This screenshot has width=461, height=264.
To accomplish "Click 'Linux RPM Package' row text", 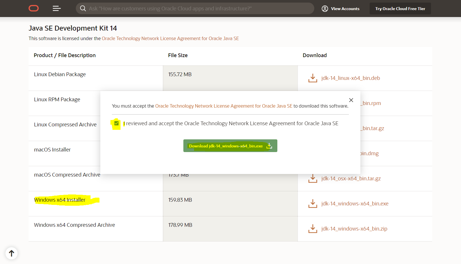I will (x=57, y=99).
